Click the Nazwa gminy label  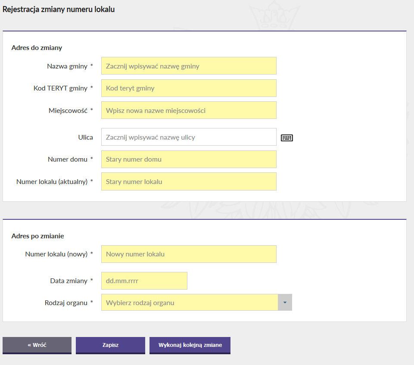pos(67,66)
